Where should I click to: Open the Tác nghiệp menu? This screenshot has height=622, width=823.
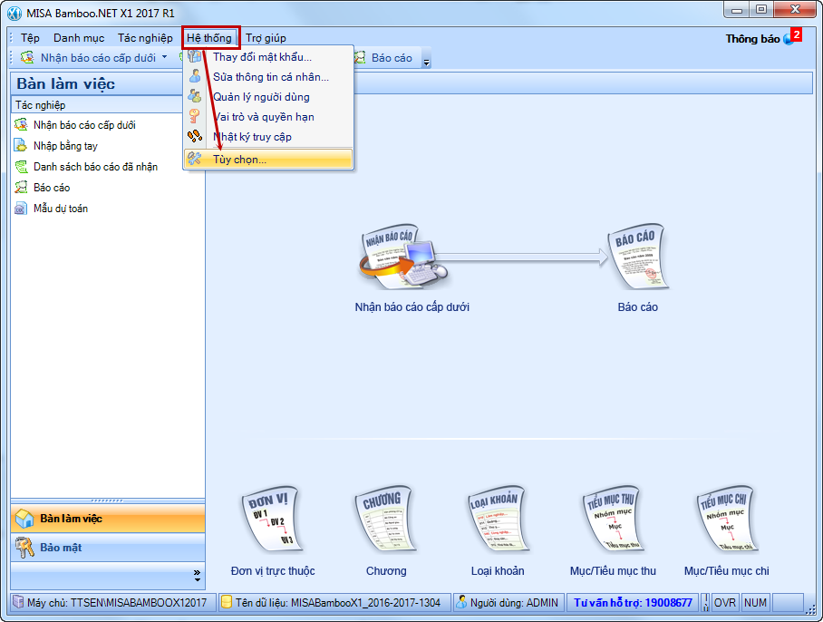(145, 38)
